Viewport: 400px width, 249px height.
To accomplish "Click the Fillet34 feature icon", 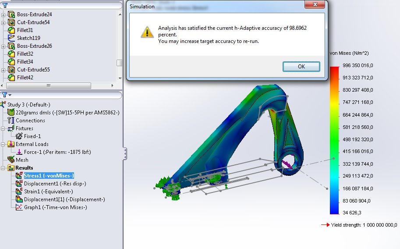I will [11, 62].
